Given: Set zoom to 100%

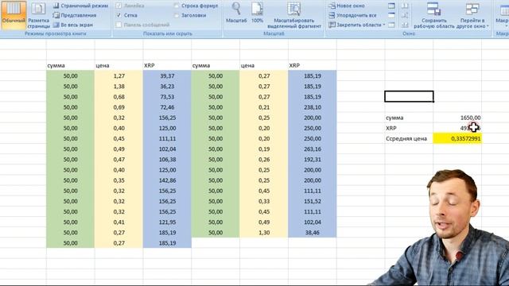Looking at the screenshot, I should (257, 13).
